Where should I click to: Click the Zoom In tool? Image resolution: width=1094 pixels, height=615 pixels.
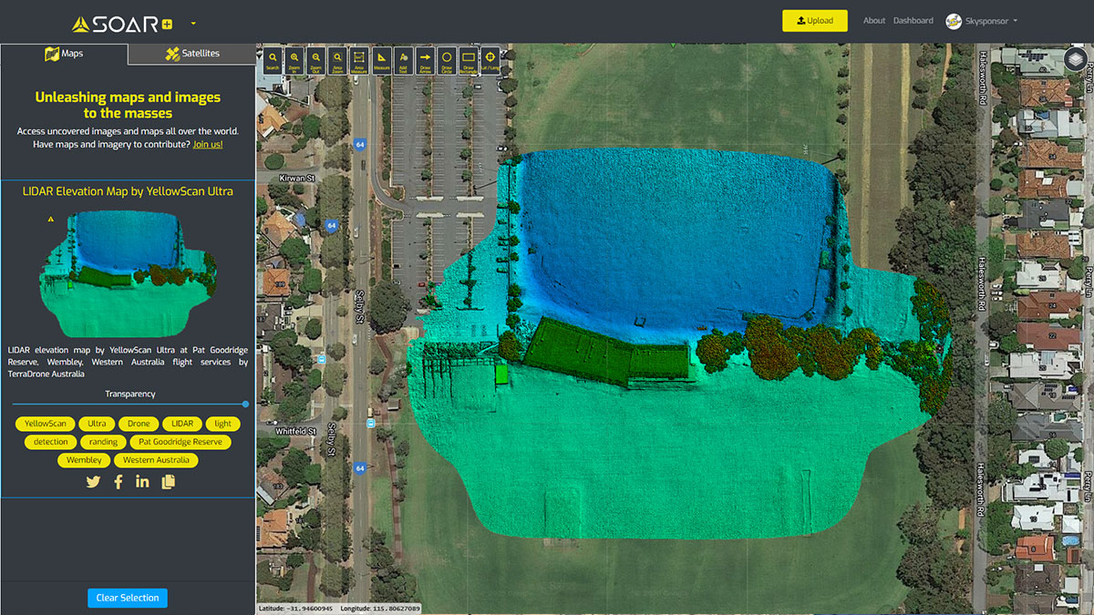point(294,59)
